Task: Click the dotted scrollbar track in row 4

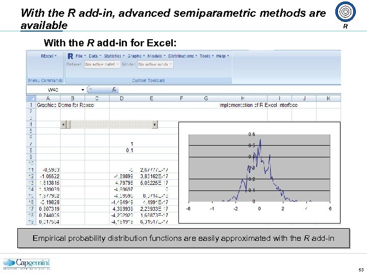Action: coord(111,124)
